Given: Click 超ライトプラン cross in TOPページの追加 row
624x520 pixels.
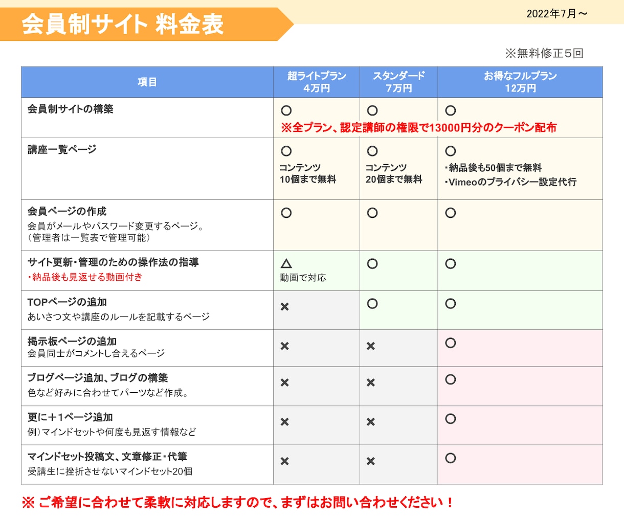Looking at the screenshot, I should [285, 307].
